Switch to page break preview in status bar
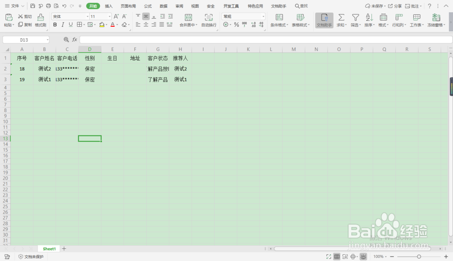The height and width of the screenshot is (261, 453). [x=345, y=256]
